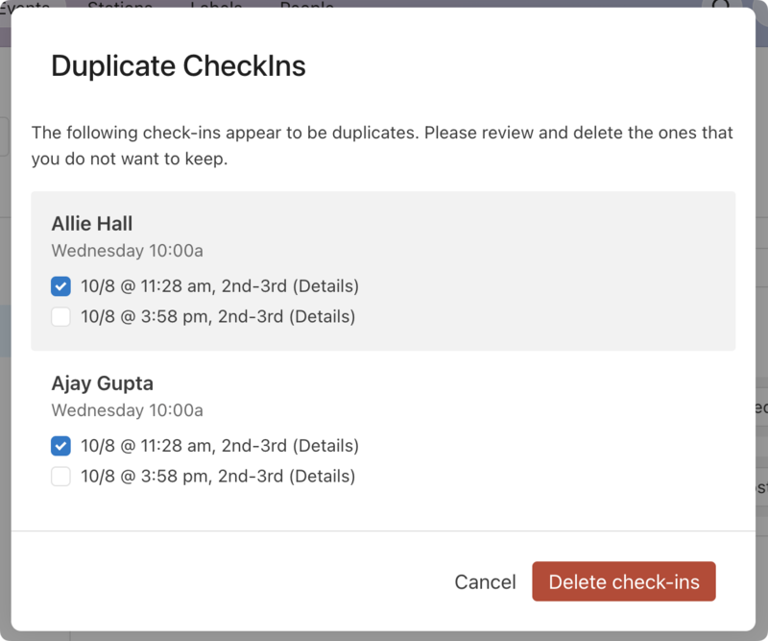This screenshot has height=641, width=768.
Task: Uncheck Allie Hall's 11:28 am check-in
Action: point(60,285)
